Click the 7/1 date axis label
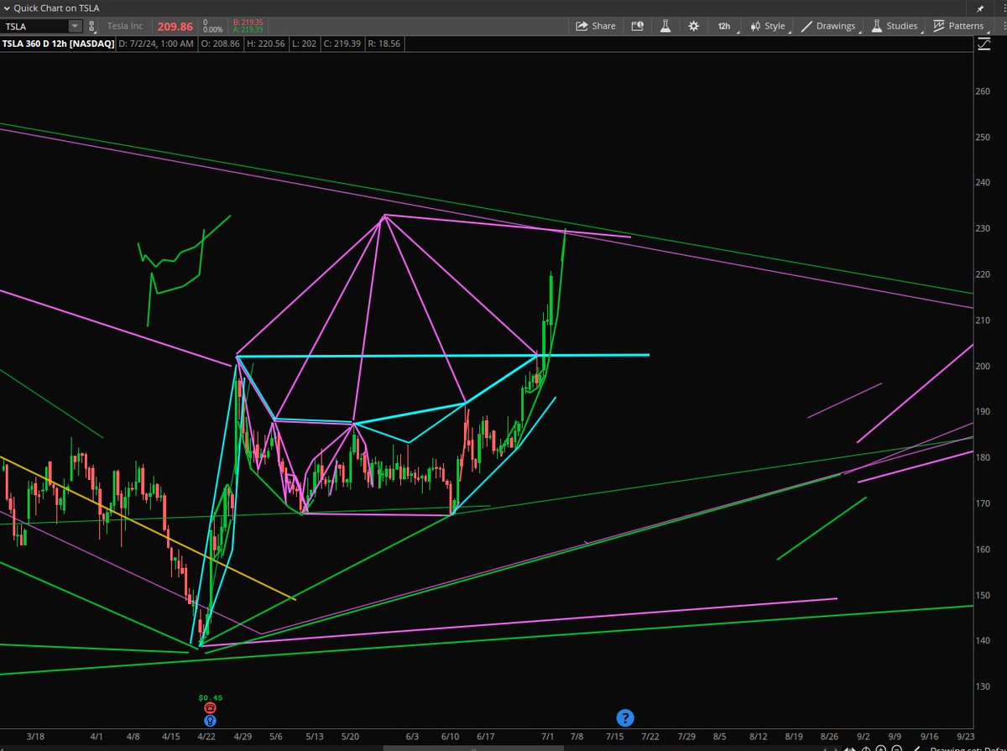This screenshot has width=1007, height=751. (548, 736)
